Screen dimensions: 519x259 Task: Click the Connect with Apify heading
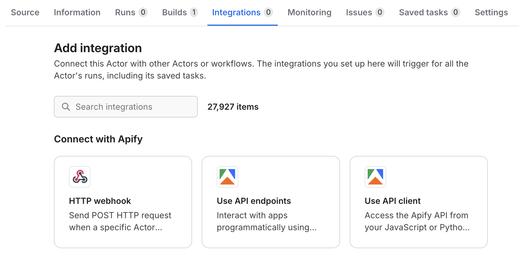click(x=98, y=139)
